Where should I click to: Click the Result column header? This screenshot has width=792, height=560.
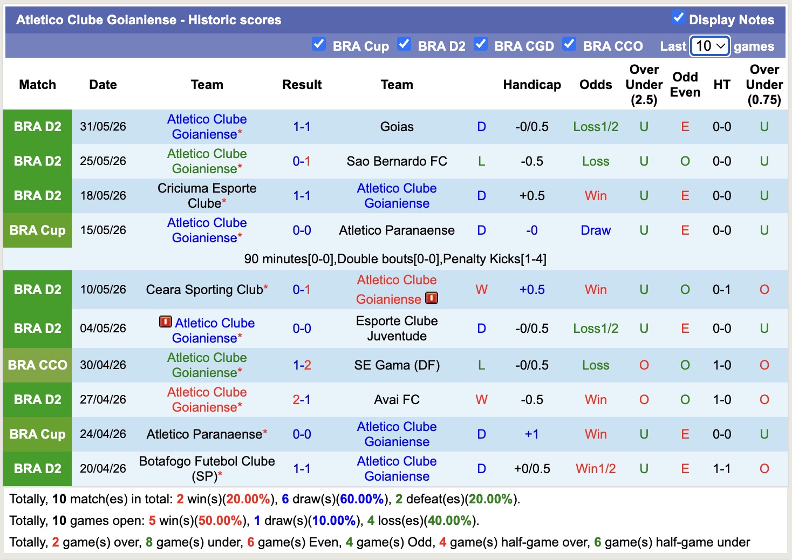coord(302,85)
